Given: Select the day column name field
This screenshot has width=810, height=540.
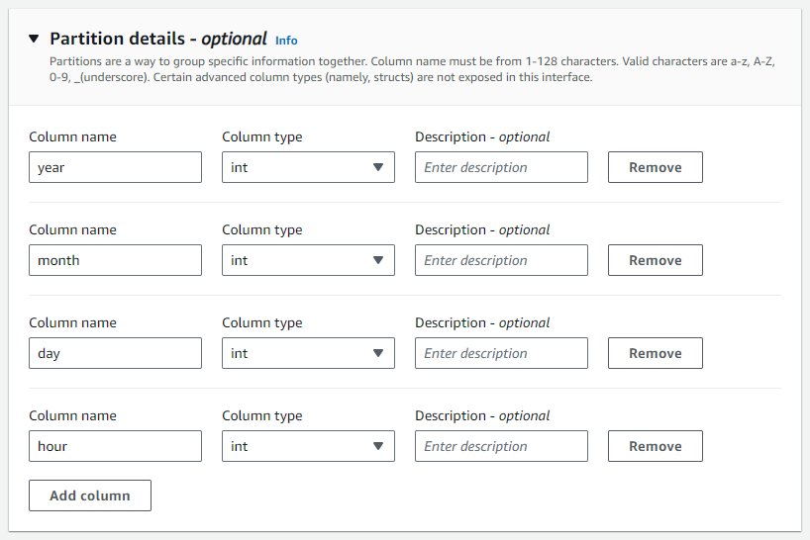Looking at the screenshot, I should click(115, 353).
